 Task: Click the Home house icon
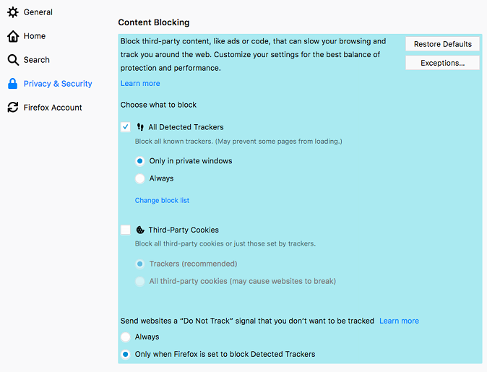coord(13,36)
